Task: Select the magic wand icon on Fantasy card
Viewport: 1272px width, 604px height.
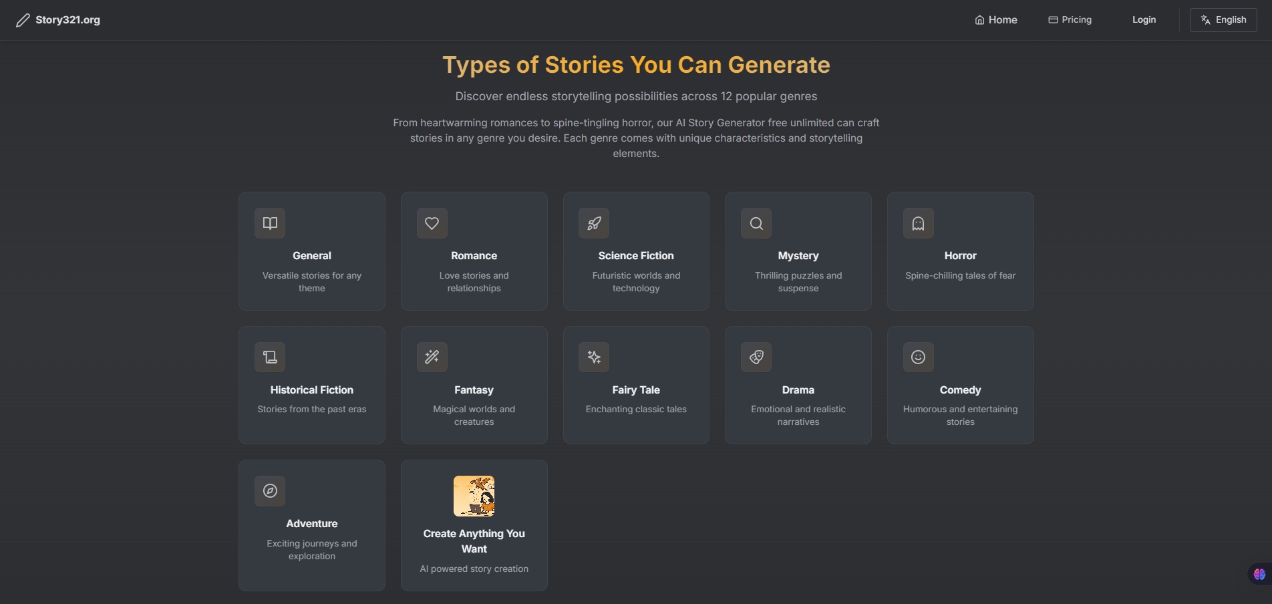Action: tap(432, 357)
